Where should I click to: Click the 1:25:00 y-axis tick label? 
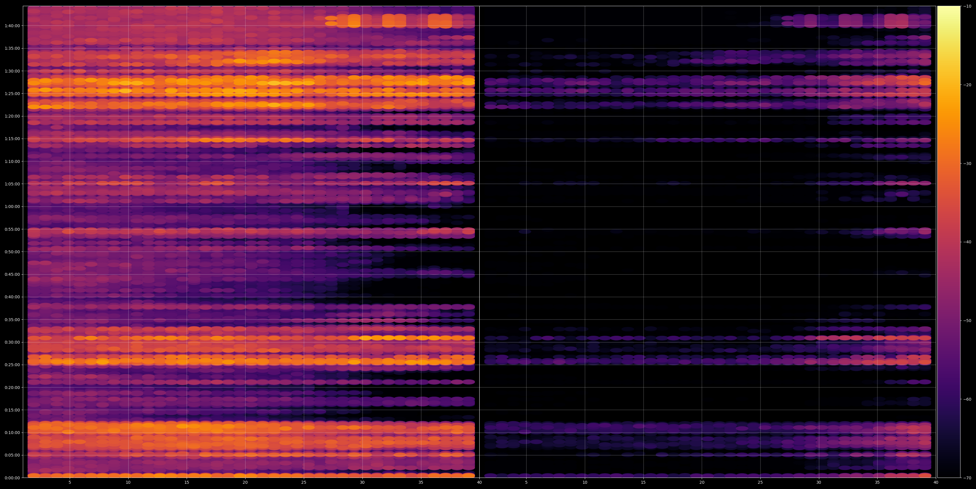[x=12, y=93]
